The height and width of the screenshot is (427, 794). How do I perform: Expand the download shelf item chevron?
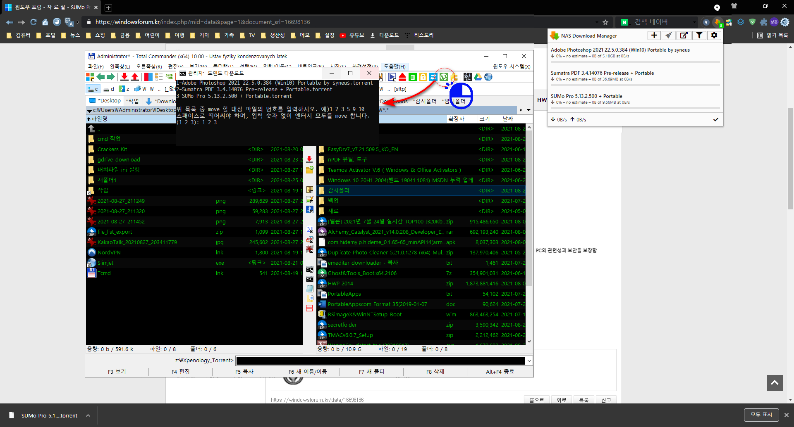88,415
